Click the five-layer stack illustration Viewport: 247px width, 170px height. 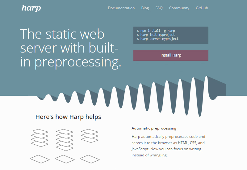pyautogui.click(x=65, y=140)
